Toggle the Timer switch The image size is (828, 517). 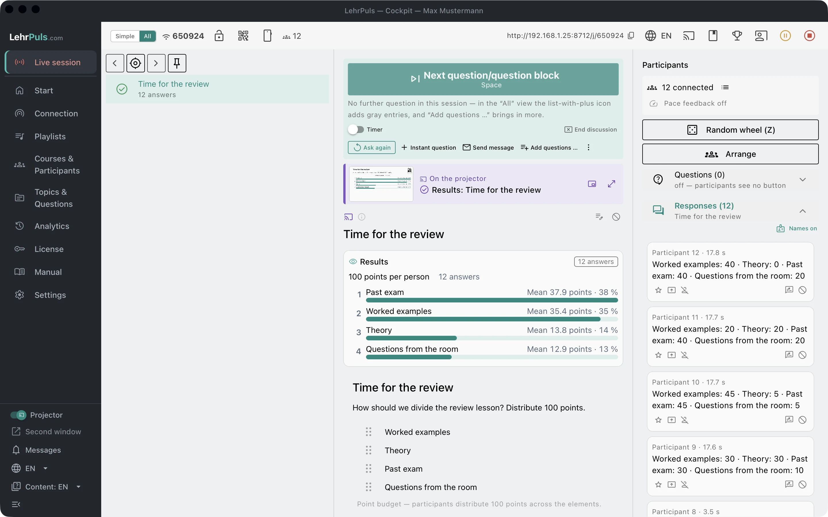click(x=356, y=130)
